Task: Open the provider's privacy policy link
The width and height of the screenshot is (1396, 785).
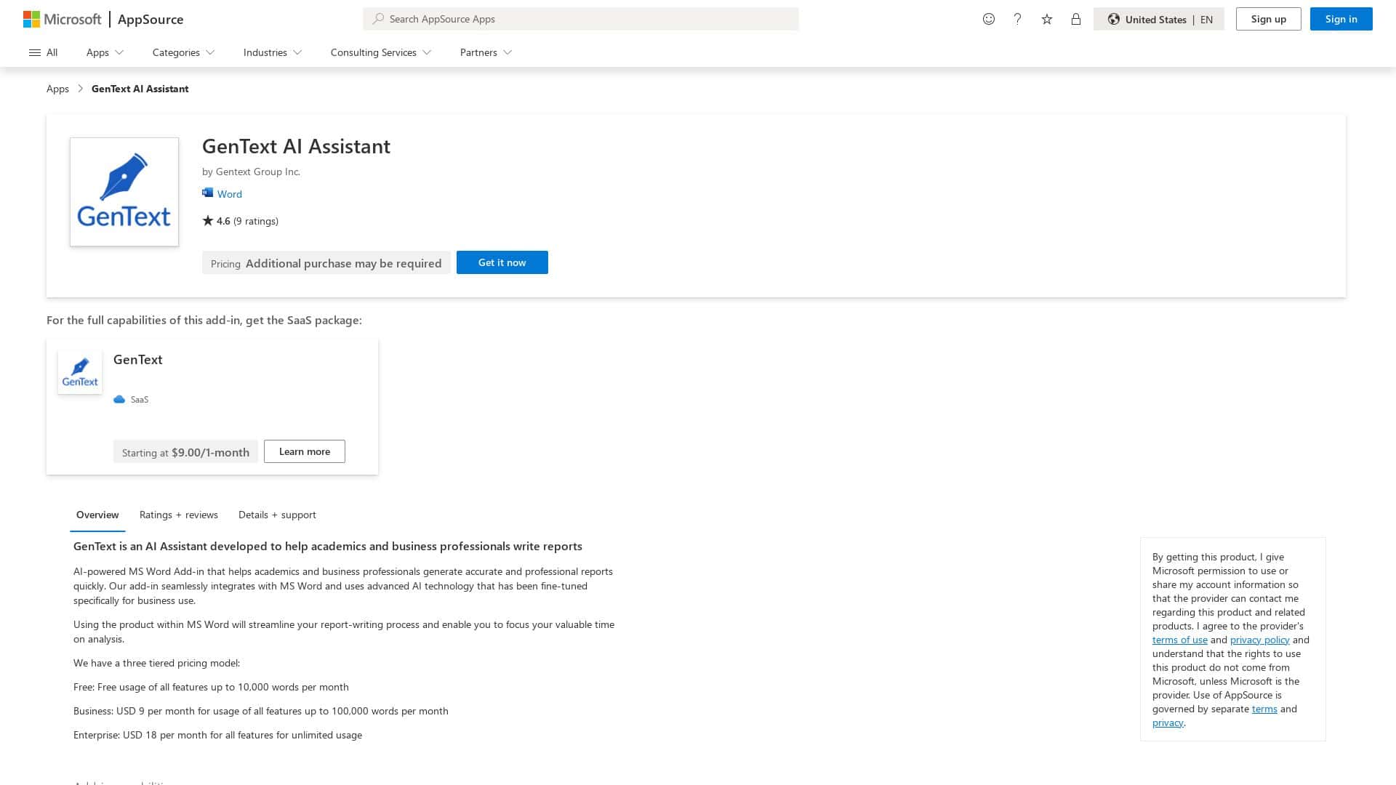Action: (1259, 640)
